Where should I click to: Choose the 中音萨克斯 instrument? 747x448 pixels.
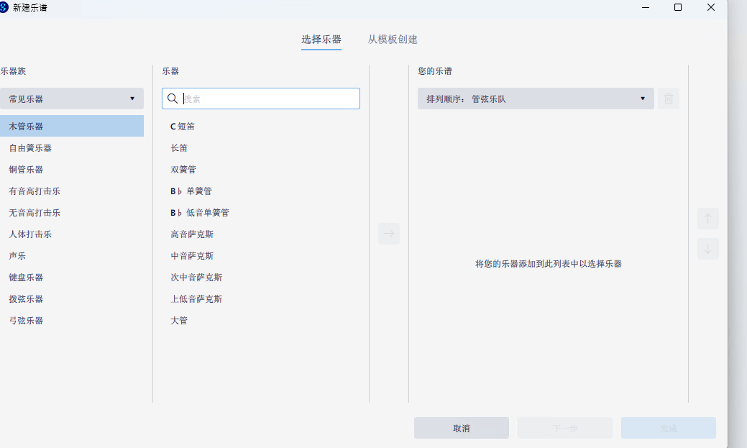pos(260,256)
